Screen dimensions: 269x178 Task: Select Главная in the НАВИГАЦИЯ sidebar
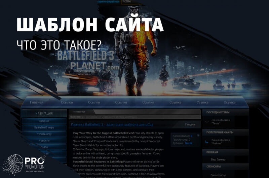(x=44, y=121)
